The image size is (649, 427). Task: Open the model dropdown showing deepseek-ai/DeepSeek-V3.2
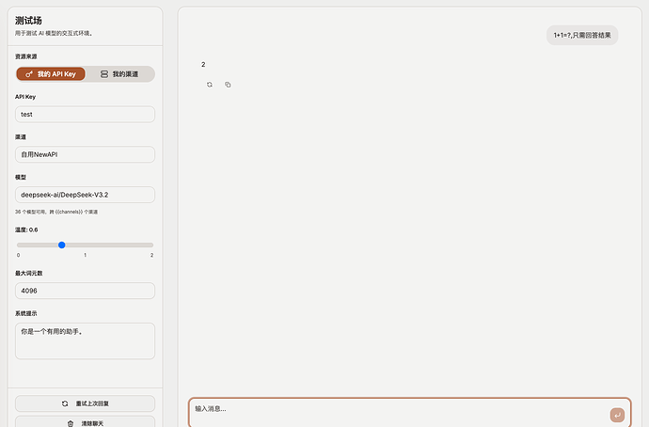pyautogui.click(x=85, y=195)
